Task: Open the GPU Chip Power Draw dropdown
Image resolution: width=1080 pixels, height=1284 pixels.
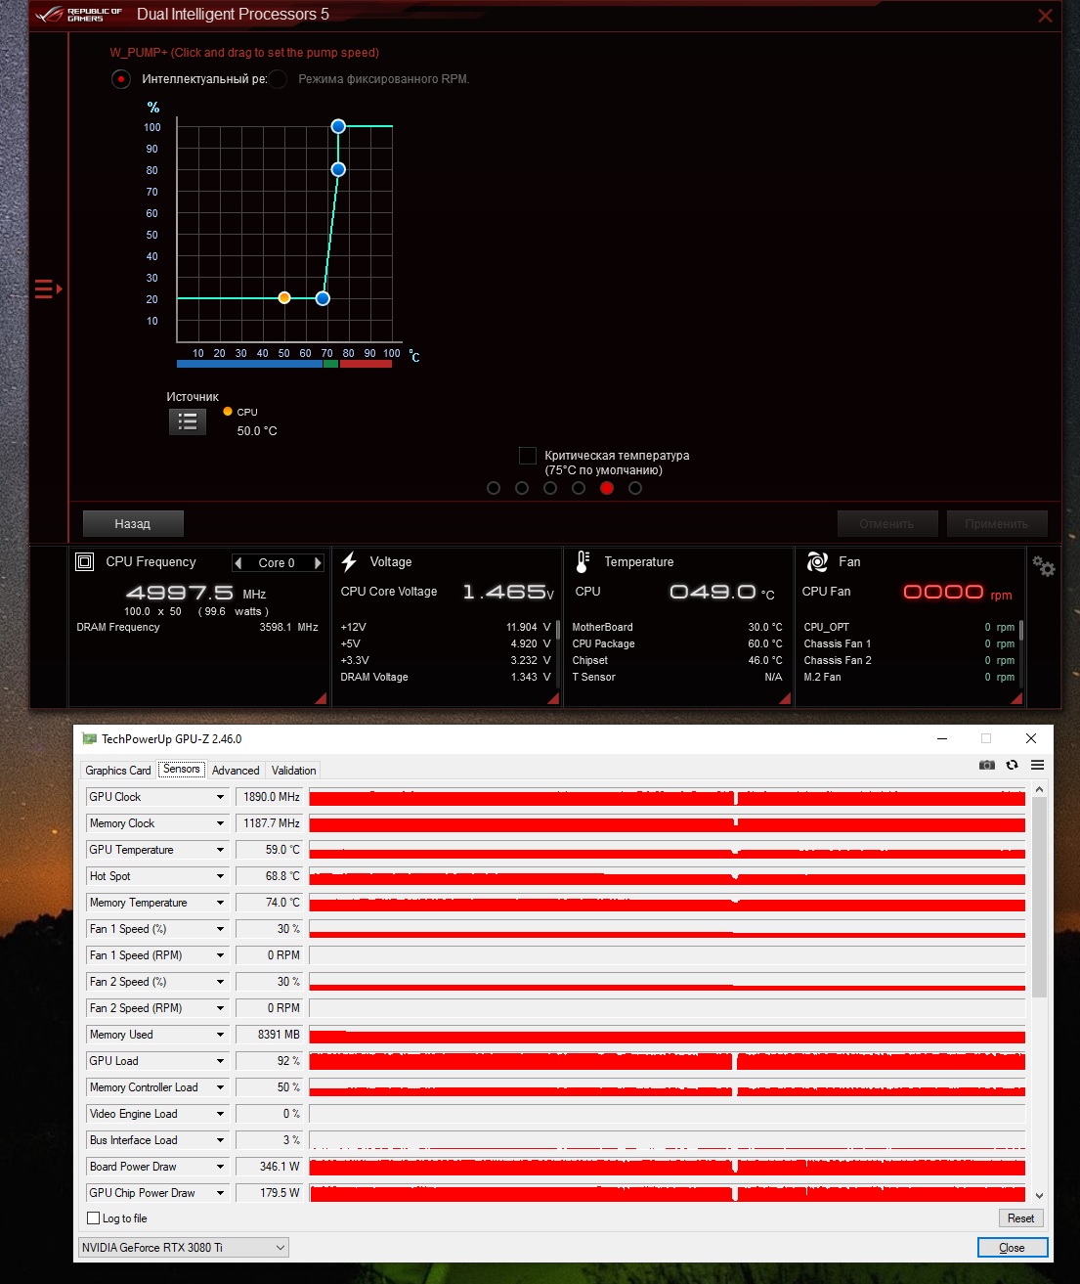Action: (x=220, y=1193)
